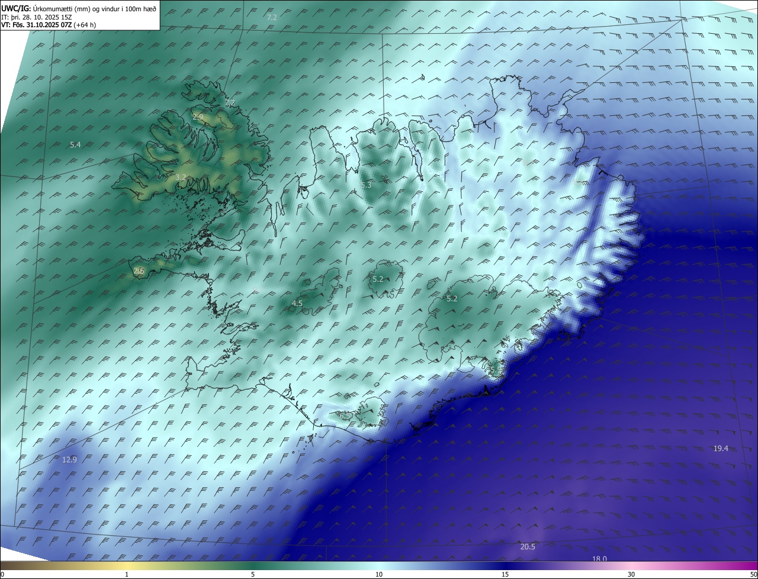Click the colorbar tick label 15

505,574
